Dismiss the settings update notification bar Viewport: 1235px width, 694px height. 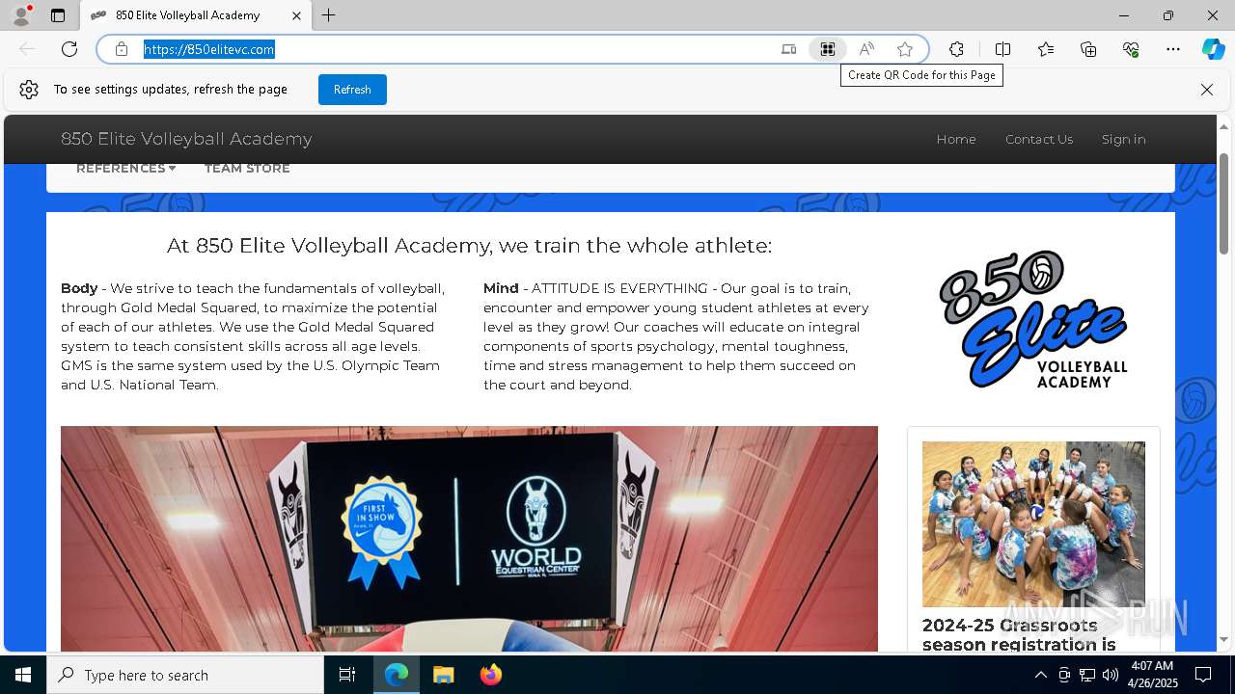click(1207, 90)
